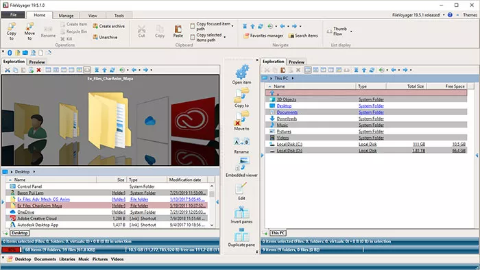The image size is (480, 270).
Task: Click Unarchive in Operations group
Action: [105, 37]
